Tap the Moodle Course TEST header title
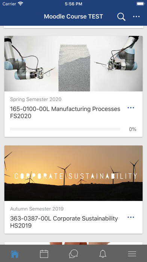Viewport: 147px width, 262px height. point(73,17)
